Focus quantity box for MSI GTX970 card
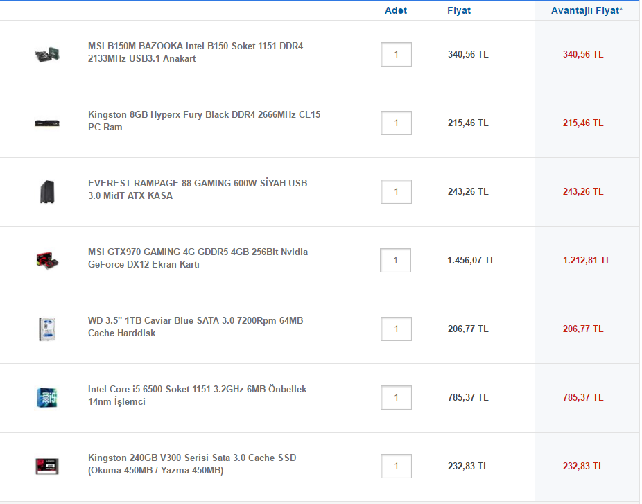This screenshot has height=504, width=642. click(x=396, y=260)
